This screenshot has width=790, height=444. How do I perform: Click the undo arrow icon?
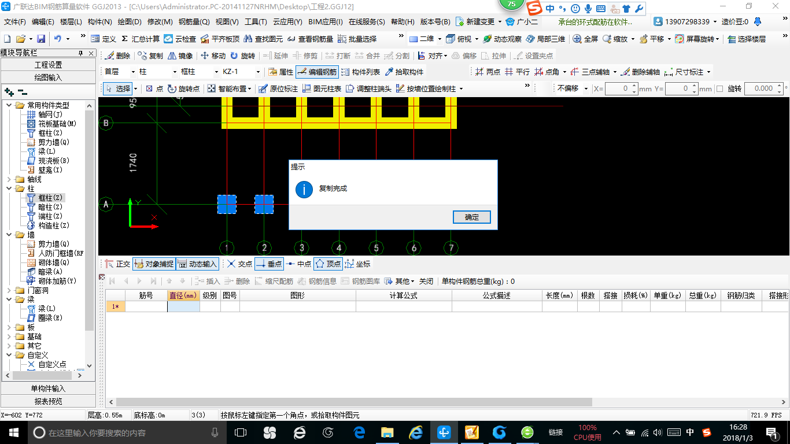(58, 39)
